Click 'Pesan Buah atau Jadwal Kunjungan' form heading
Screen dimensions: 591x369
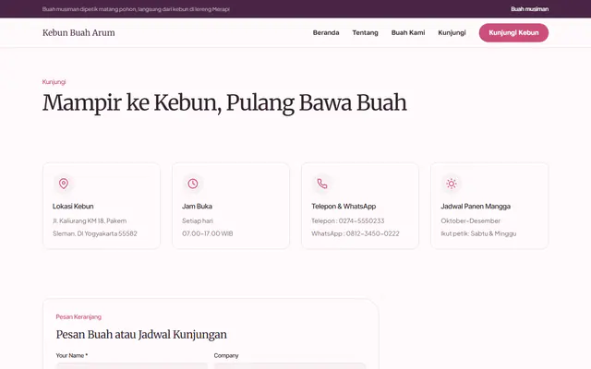[141, 334]
